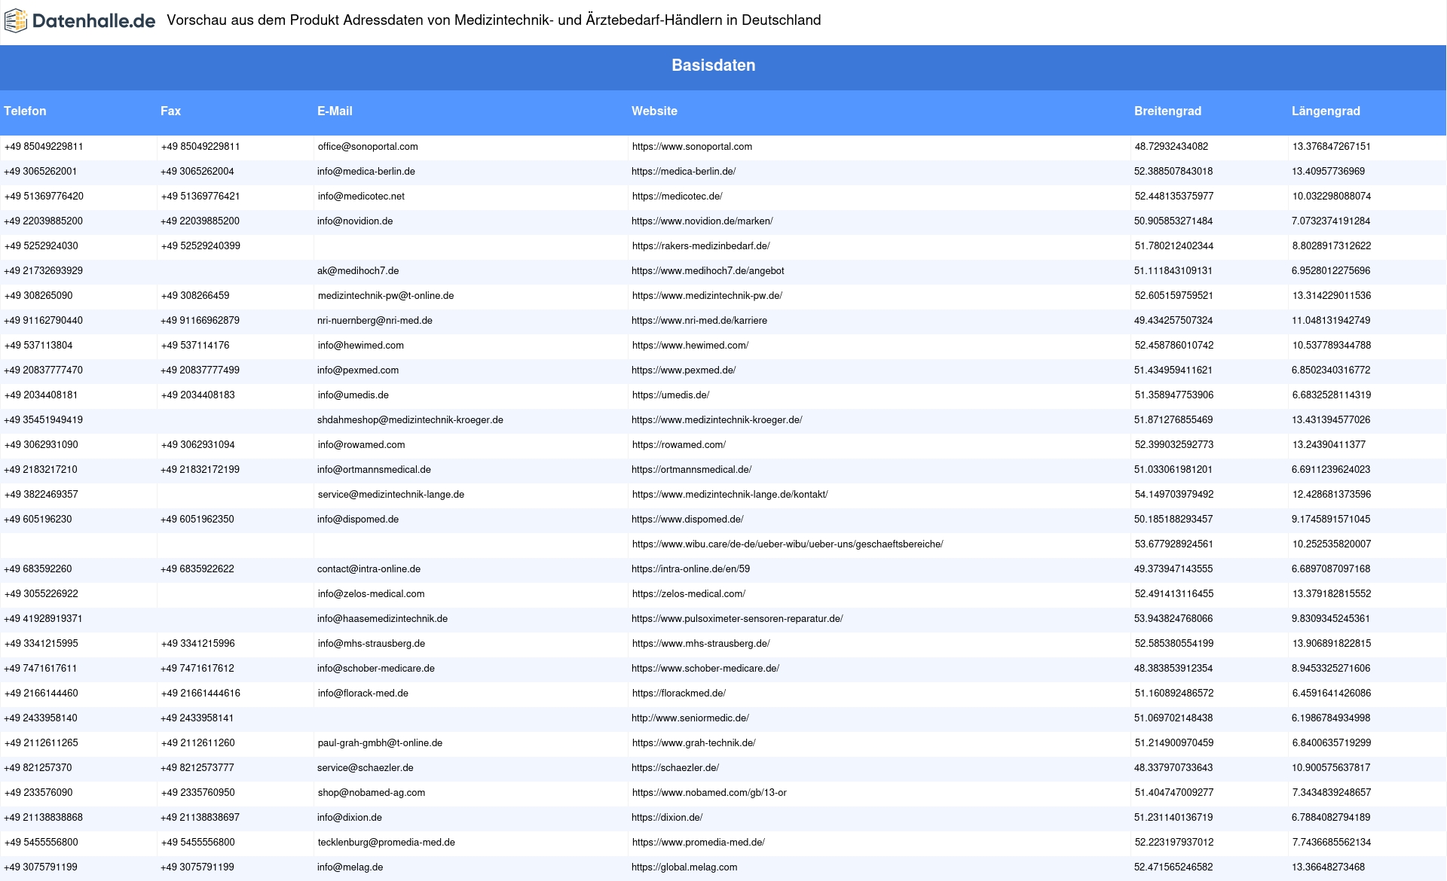Open https://www.grah-technik.de/ link
Viewport: 1447px width, 881px height.
[x=694, y=743]
